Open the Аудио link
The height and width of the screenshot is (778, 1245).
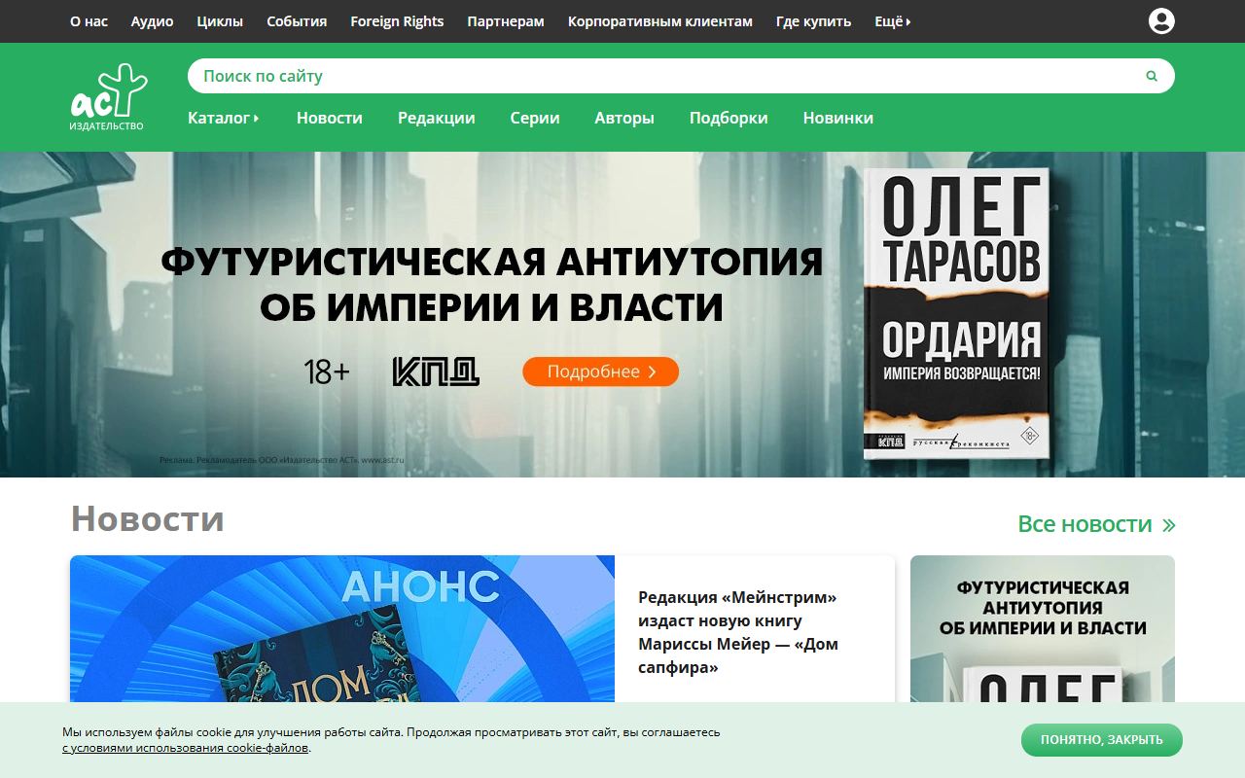[153, 21]
